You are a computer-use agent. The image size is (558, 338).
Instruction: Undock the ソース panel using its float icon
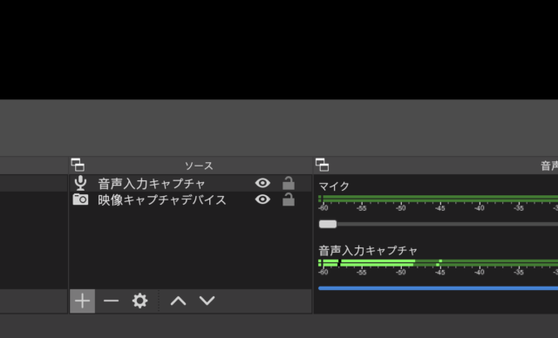tap(78, 166)
